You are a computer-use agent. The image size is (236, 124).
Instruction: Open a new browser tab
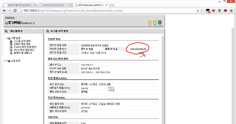[x=112, y=5]
